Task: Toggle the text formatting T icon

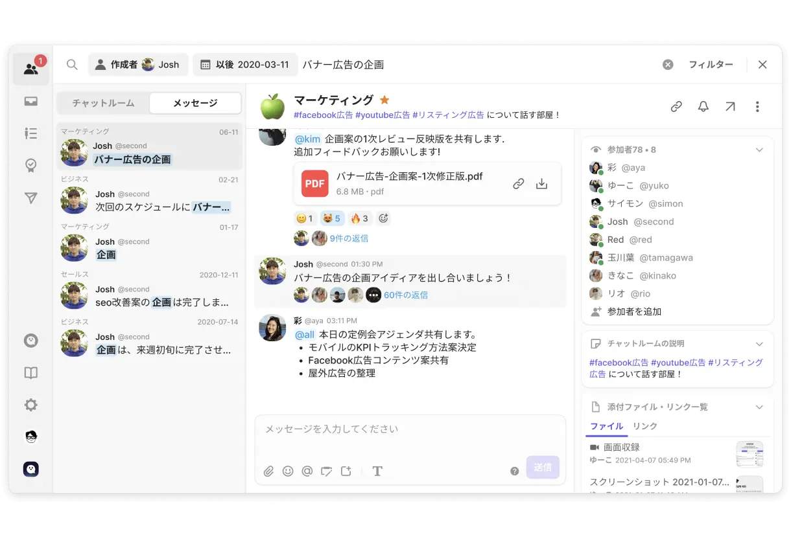Action: 377,471
